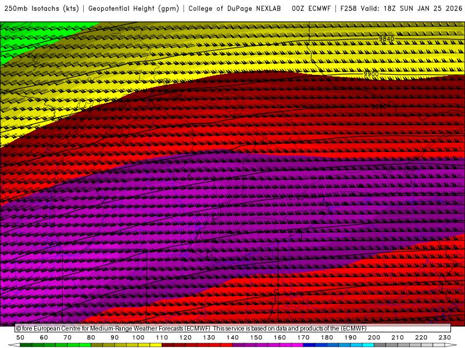
Task: Pick the 140 knot mark on the legend
Action: pos(233,338)
